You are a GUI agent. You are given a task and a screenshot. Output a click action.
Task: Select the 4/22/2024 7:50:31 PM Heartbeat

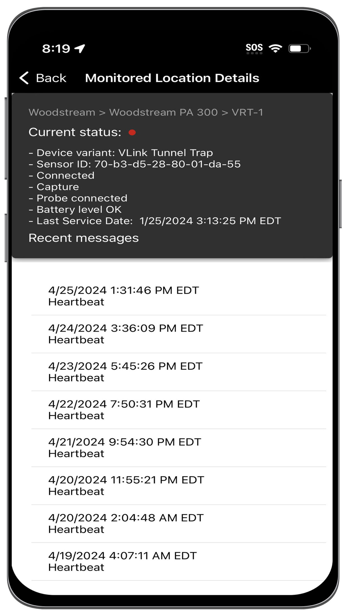point(124,410)
